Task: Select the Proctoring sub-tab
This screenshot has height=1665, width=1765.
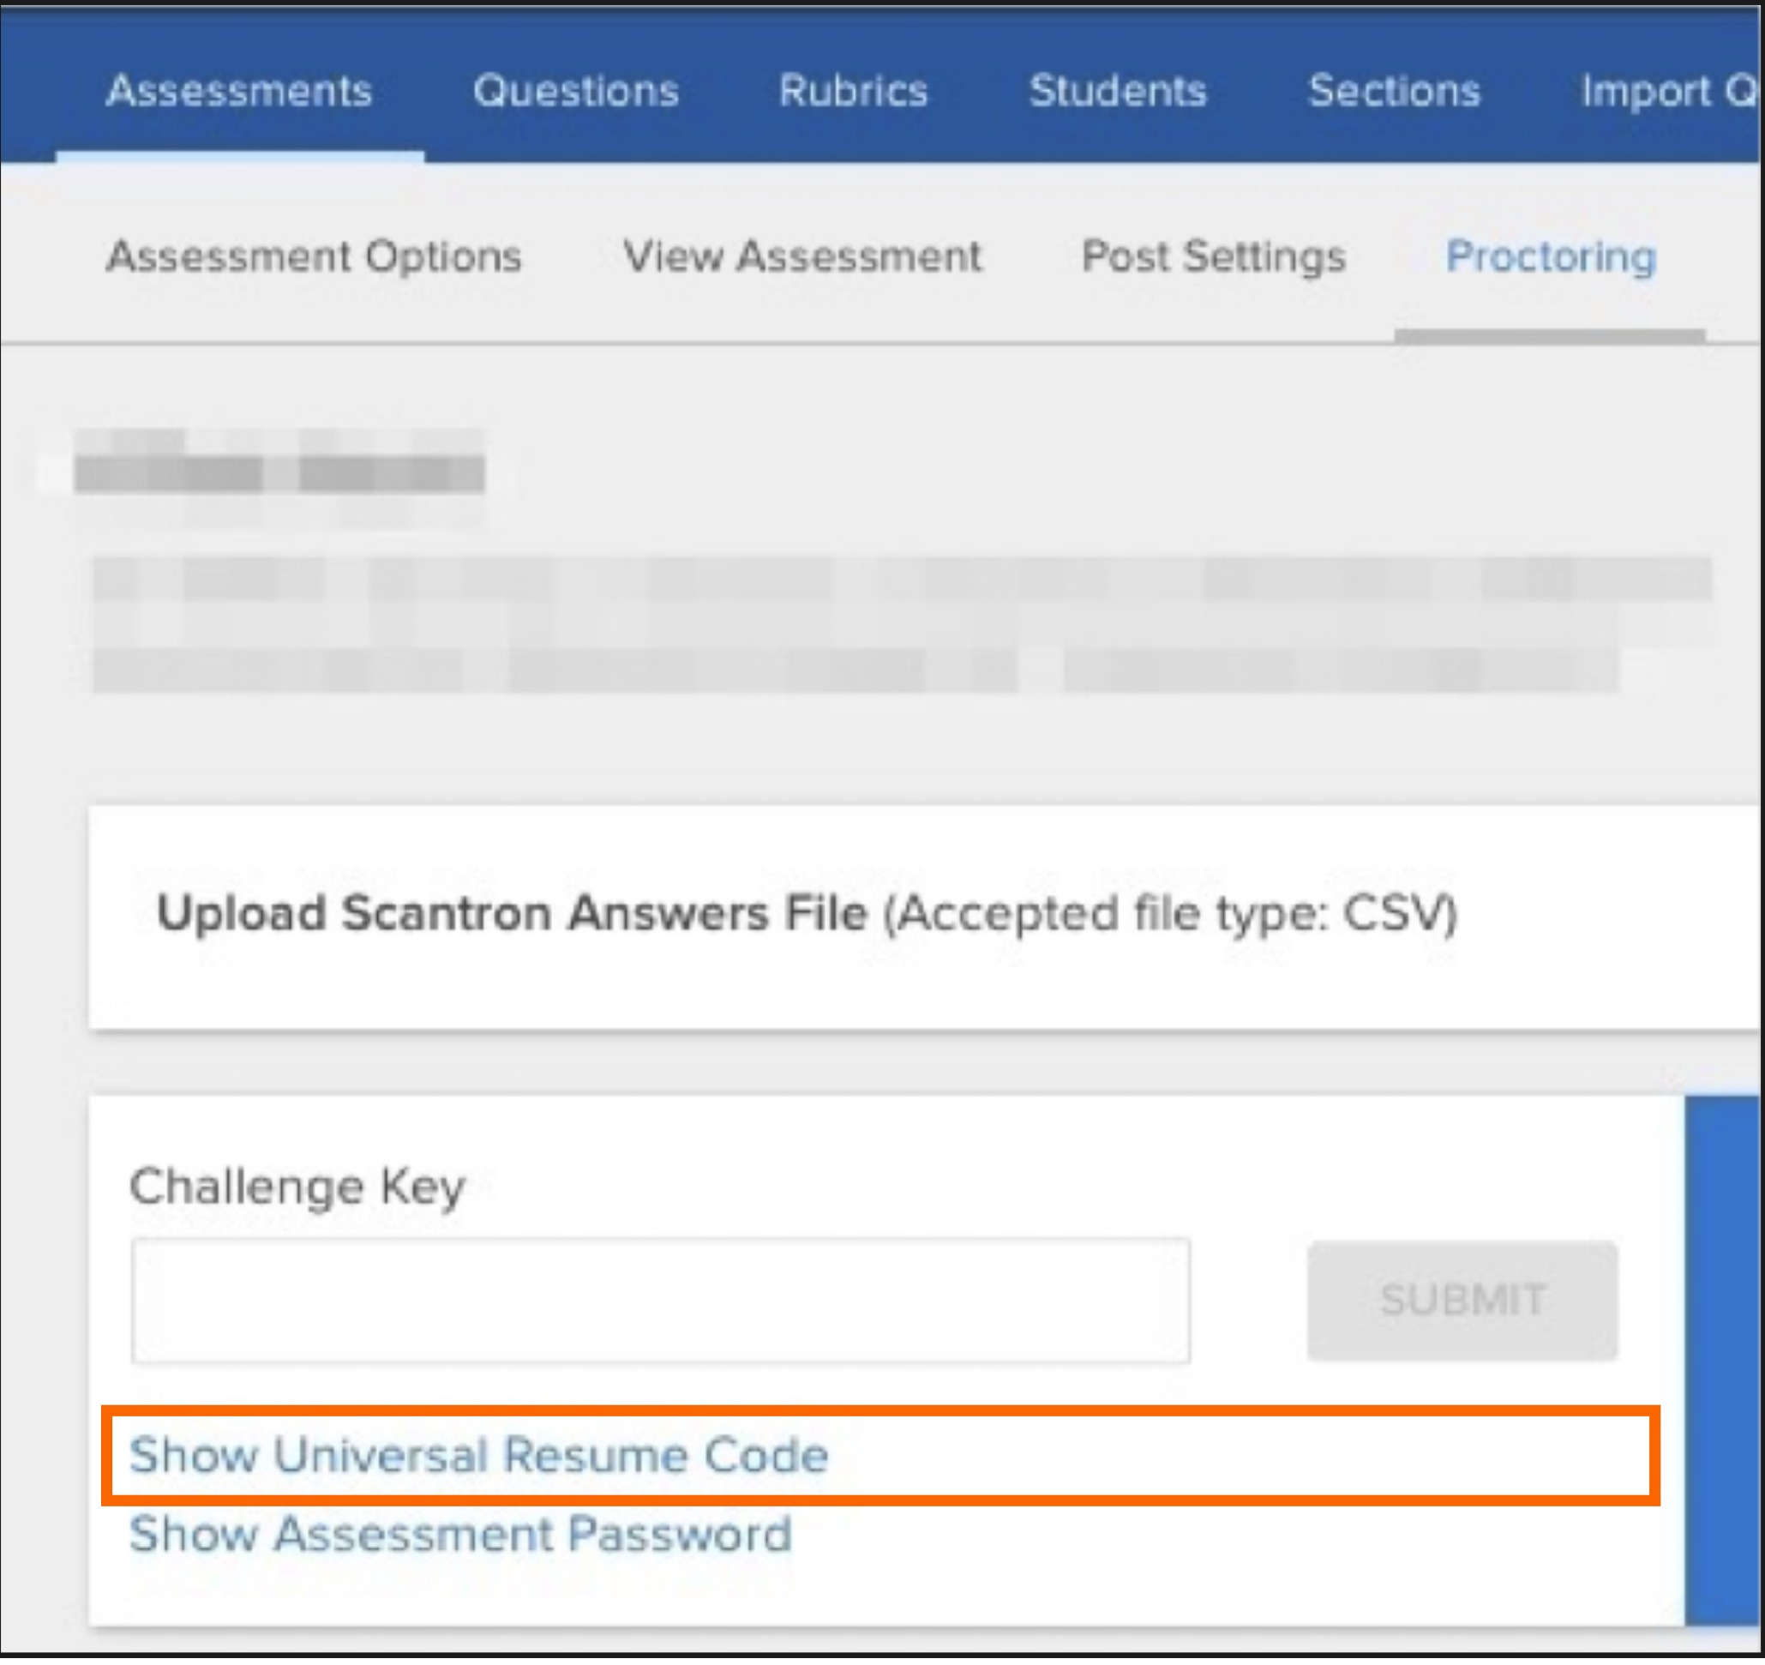Action: point(1551,256)
